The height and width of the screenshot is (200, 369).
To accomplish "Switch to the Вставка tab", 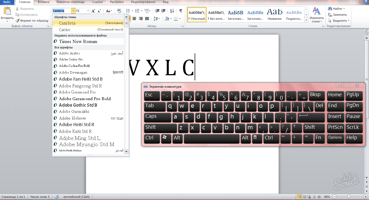I will coord(44,2).
